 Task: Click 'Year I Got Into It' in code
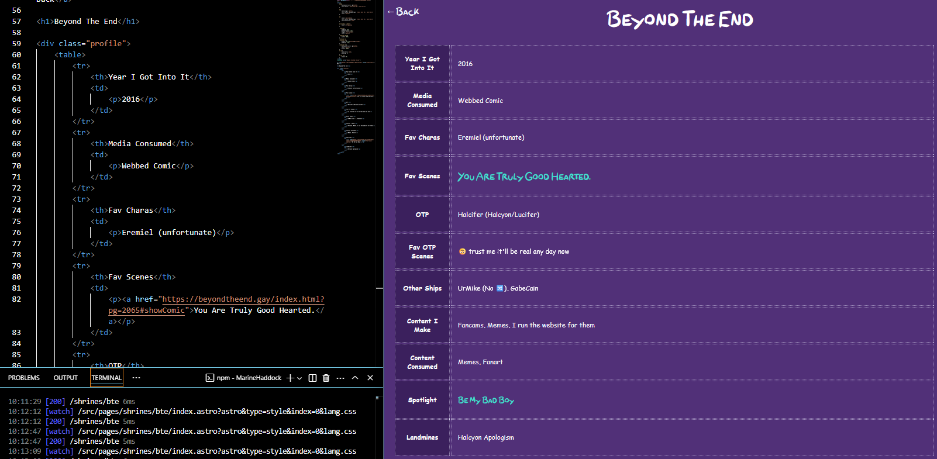(x=149, y=77)
